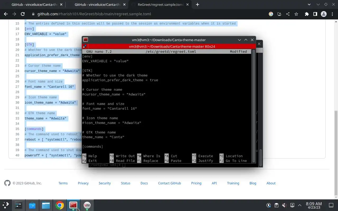Open the Chrome profile avatar
Viewport: 338px width, 211px height.
click(x=323, y=14)
